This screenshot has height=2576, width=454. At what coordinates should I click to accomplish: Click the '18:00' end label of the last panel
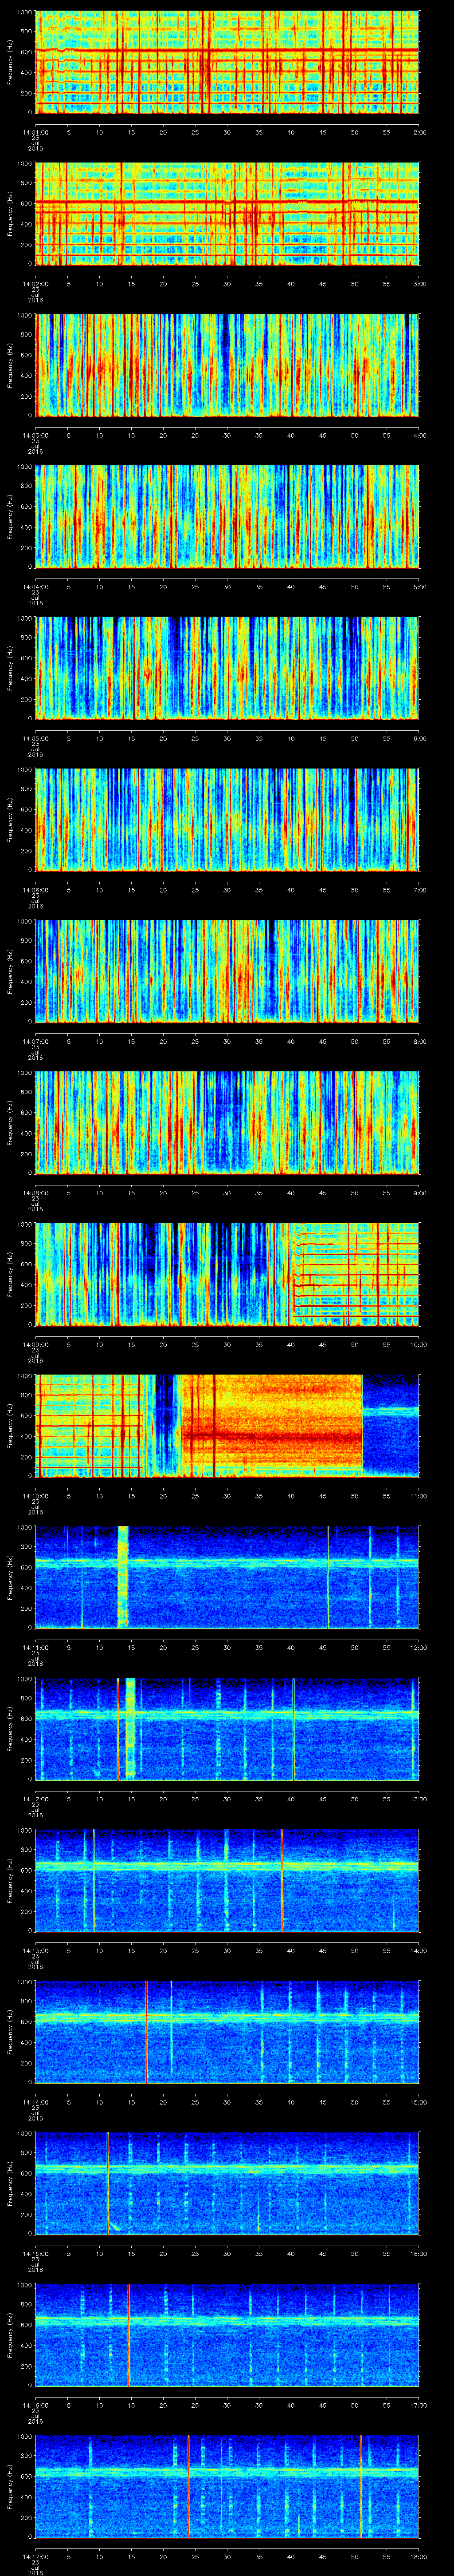[418, 2556]
